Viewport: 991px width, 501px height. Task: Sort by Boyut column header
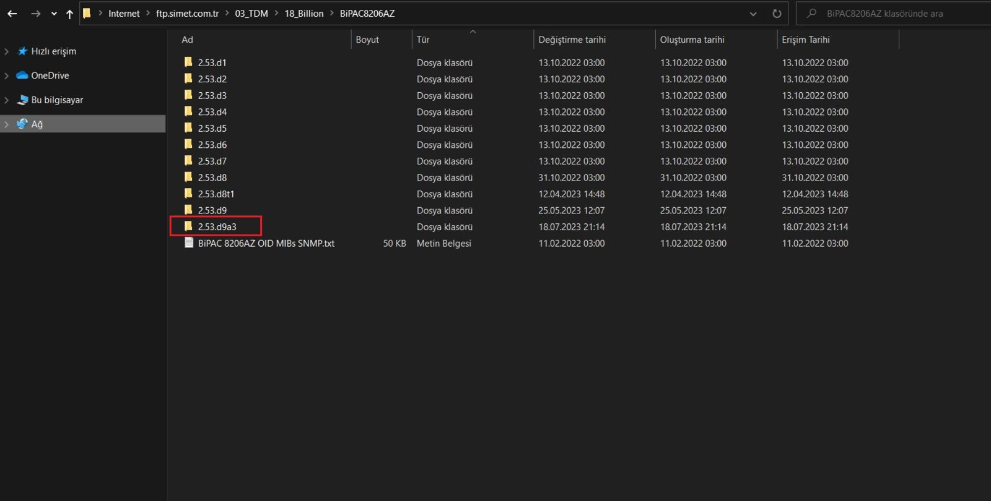(367, 40)
